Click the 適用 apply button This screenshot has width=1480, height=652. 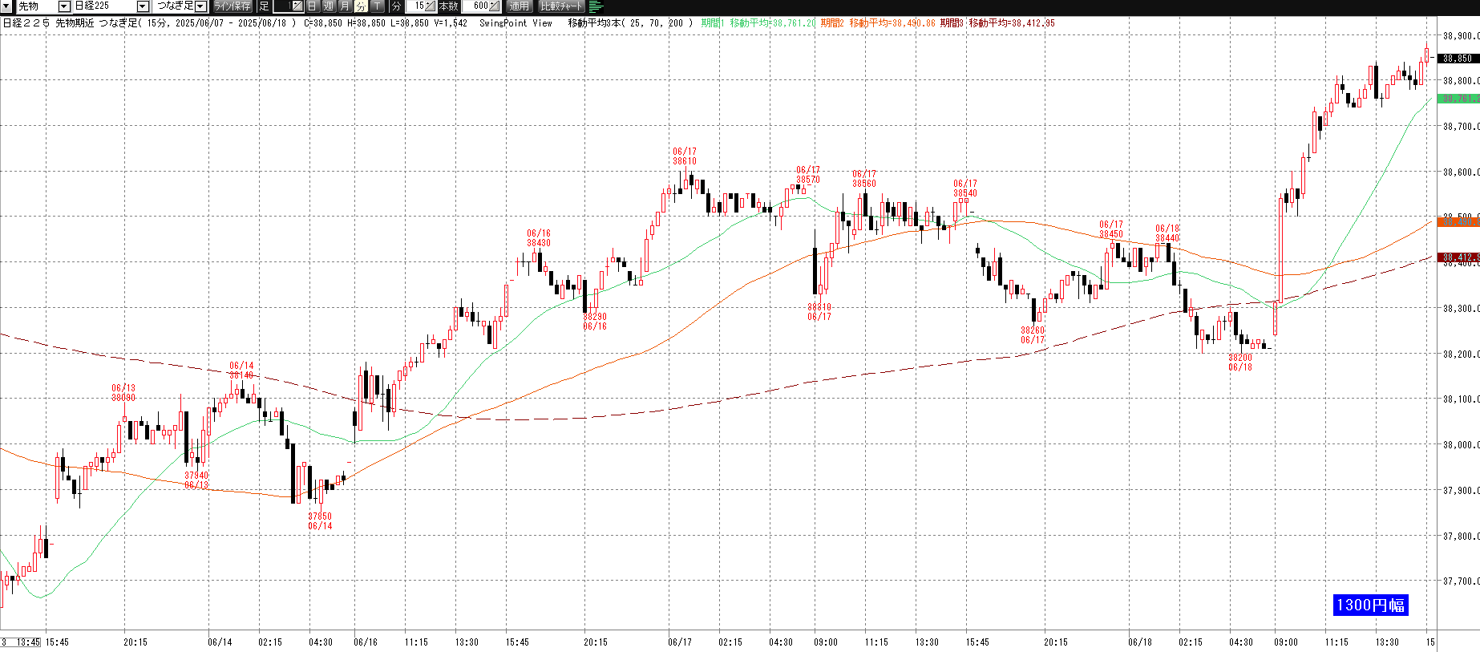(x=520, y=6)
